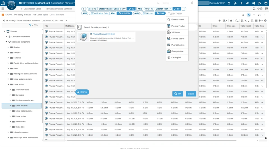Open the widget options chevron
This screenshot has height=151, width=269.
(x=265, y=15)
